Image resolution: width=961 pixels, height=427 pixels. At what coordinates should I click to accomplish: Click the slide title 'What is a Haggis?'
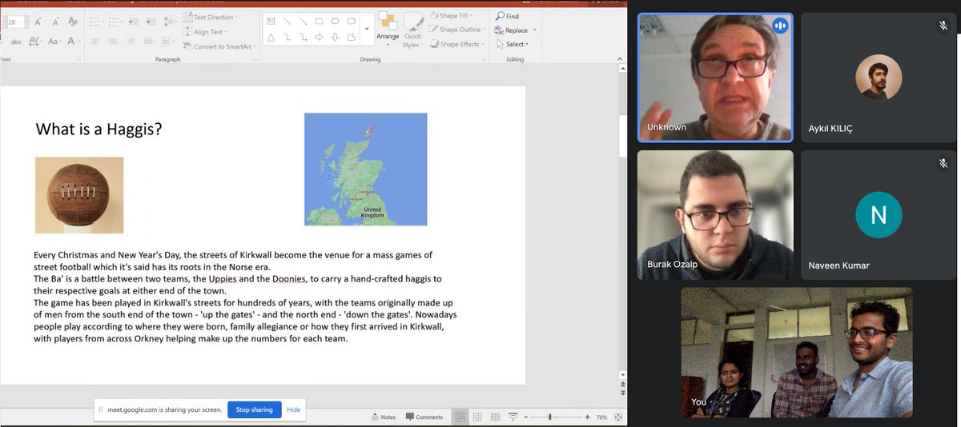pos(99,128)
